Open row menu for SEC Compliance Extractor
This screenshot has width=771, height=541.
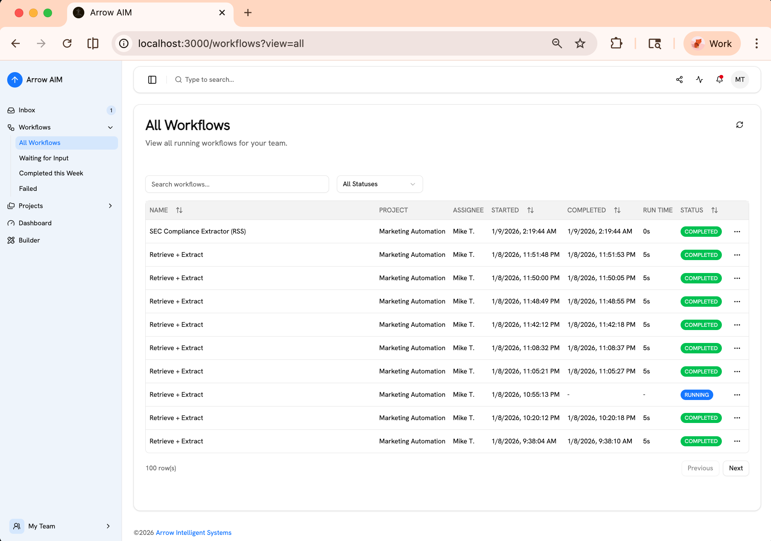[737, 232]
